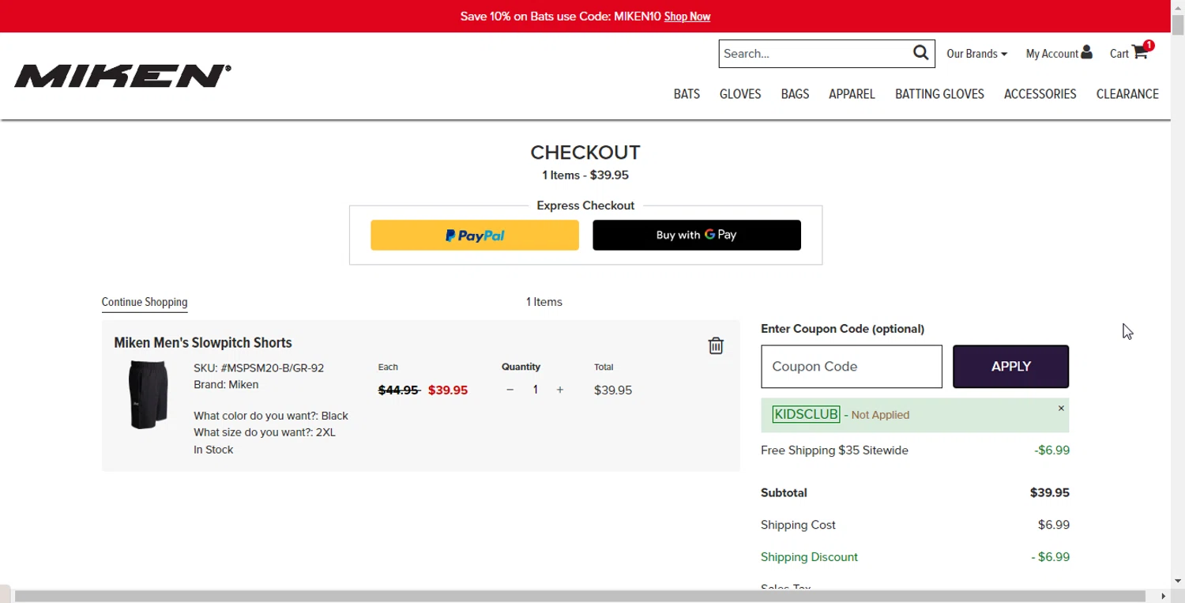
Task: Click the Subtotal label
Action: (x=784, y=493)
